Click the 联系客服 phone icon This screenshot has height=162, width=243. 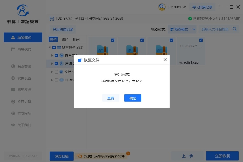pyautogui.click(x=13, y=66)
